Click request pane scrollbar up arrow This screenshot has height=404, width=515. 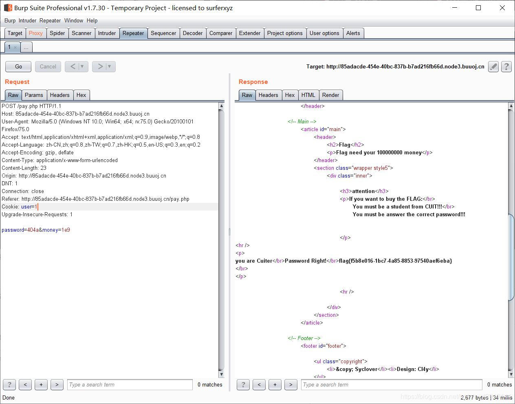pos(221,106)
